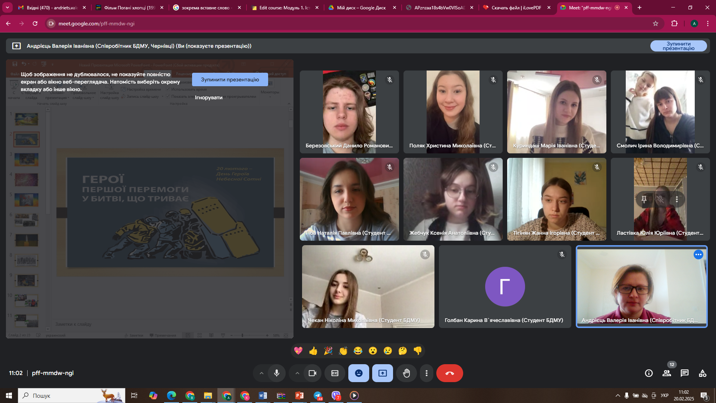Open a new browser tab

[640, 7]
